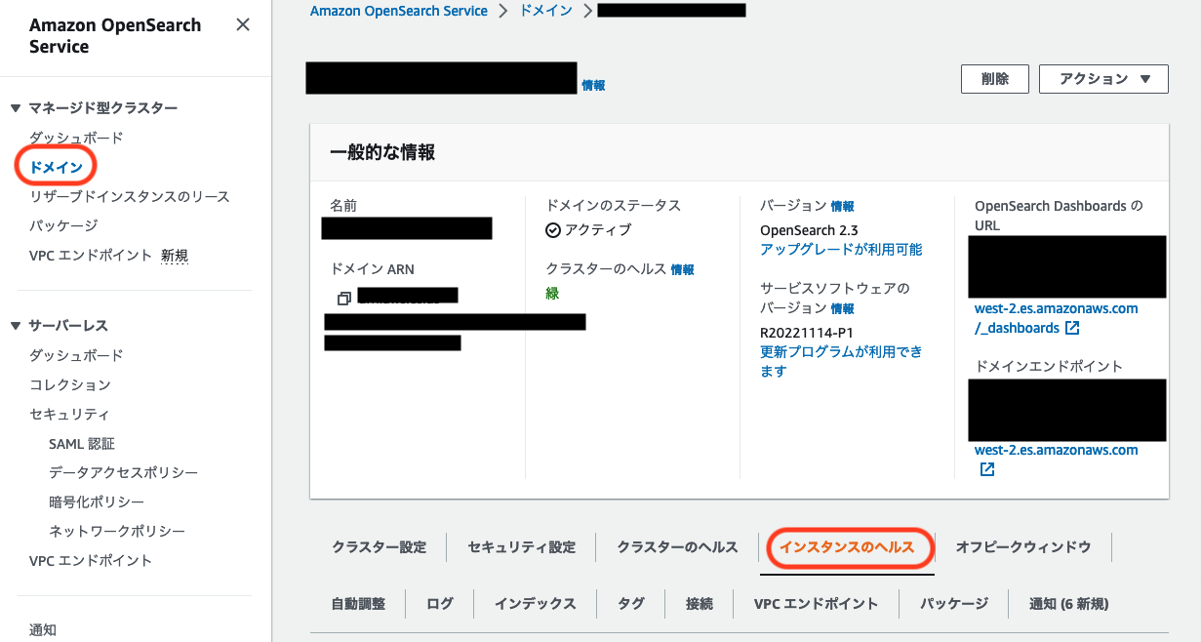Open the west-2.es.amazonaws.com/_dashboards URL
This screenshot has width=1201, height=642.
pyautogui.click(x=1056, y=318)
